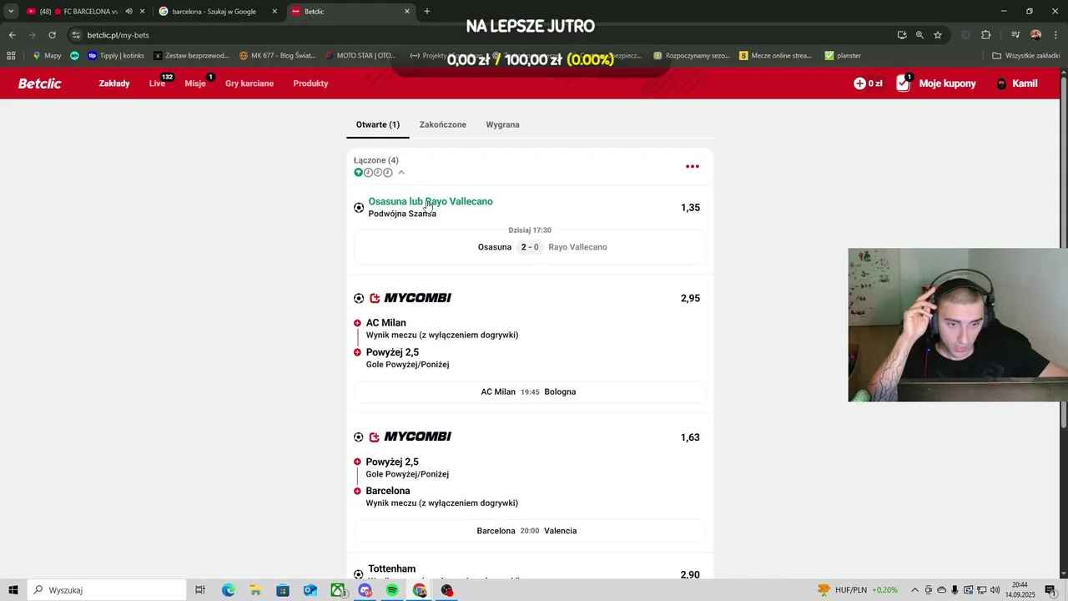Open the Kamil account avatar
The image size is (1068, 601).
pos(1001,83)
